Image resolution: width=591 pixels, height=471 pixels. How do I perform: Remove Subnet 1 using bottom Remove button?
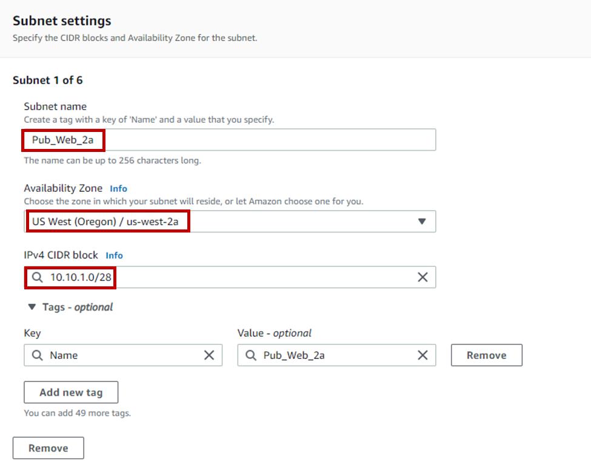[48, 448]
